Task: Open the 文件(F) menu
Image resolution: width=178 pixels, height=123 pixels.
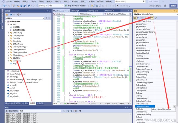Action: (x=9, y=1)
